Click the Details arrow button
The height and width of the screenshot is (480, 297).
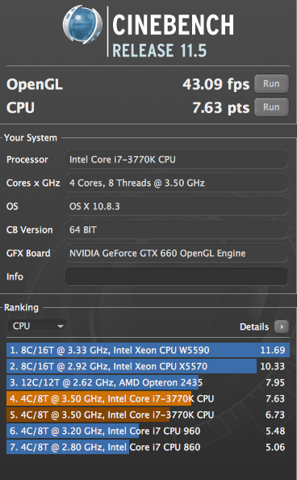[x=282, y=326]
